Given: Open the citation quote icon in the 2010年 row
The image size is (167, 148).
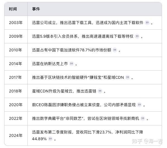Looking at the screenshot, I should (115, 50).
